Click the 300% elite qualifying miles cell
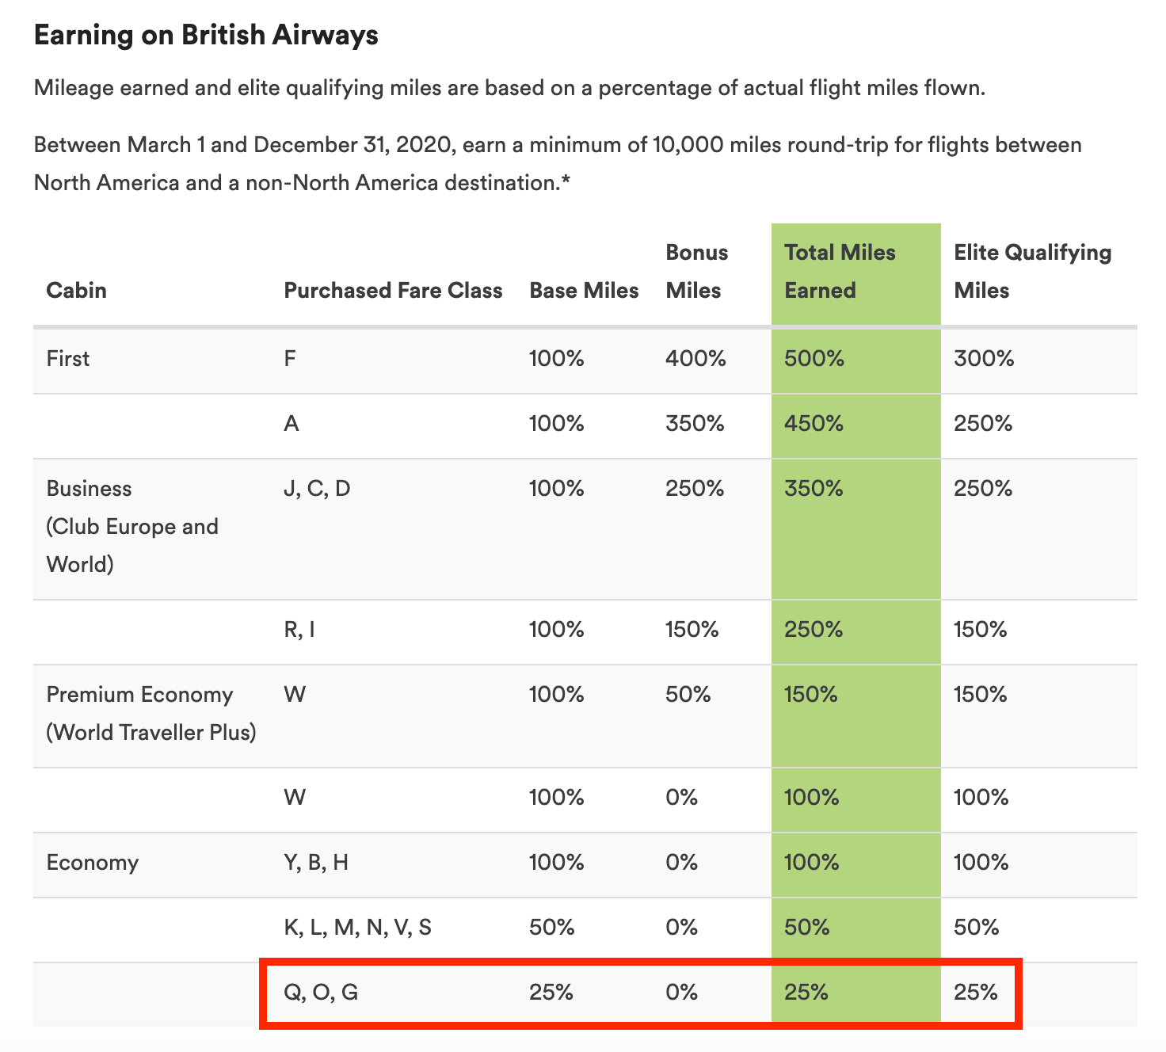This screenshot has width=1166, height=1052. (x=984, y=359)
